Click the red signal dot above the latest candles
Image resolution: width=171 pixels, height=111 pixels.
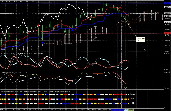[x=120, y=8]
